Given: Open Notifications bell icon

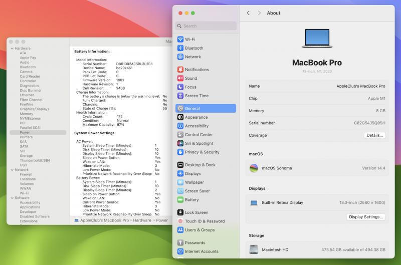Looking at the screenshot, I should pyautogui.click(x=180, y=70).
